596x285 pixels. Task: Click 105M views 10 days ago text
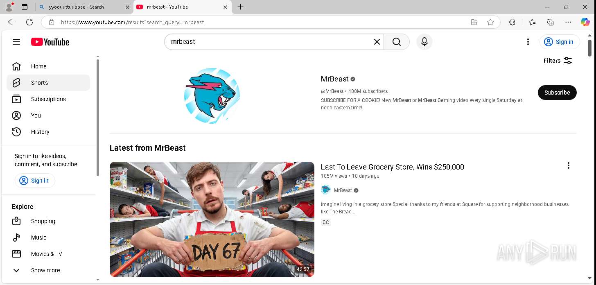pos(350,176)
